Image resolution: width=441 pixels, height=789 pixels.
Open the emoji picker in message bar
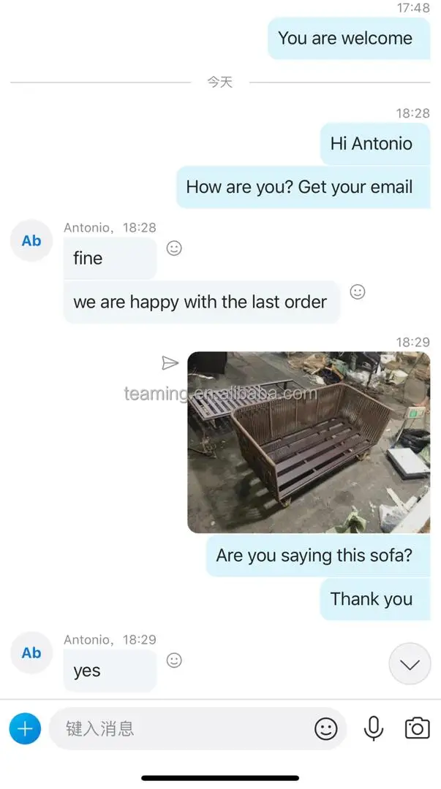[x=326, y=728]
